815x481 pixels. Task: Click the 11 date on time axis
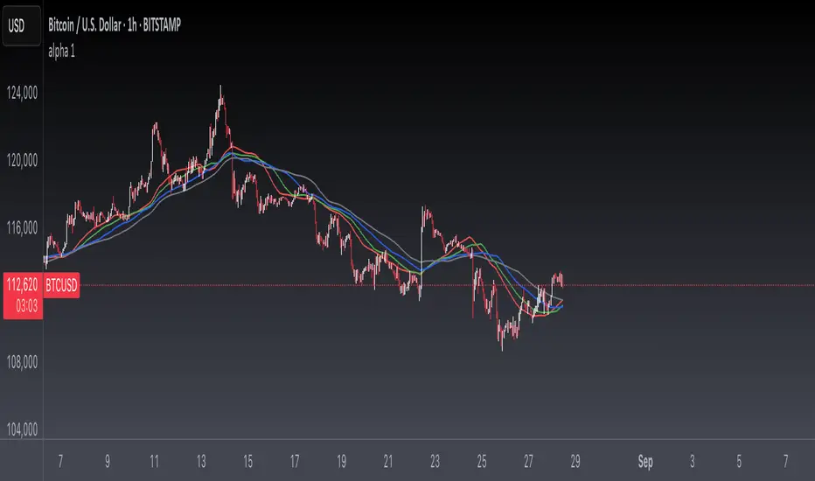(154, 461)
